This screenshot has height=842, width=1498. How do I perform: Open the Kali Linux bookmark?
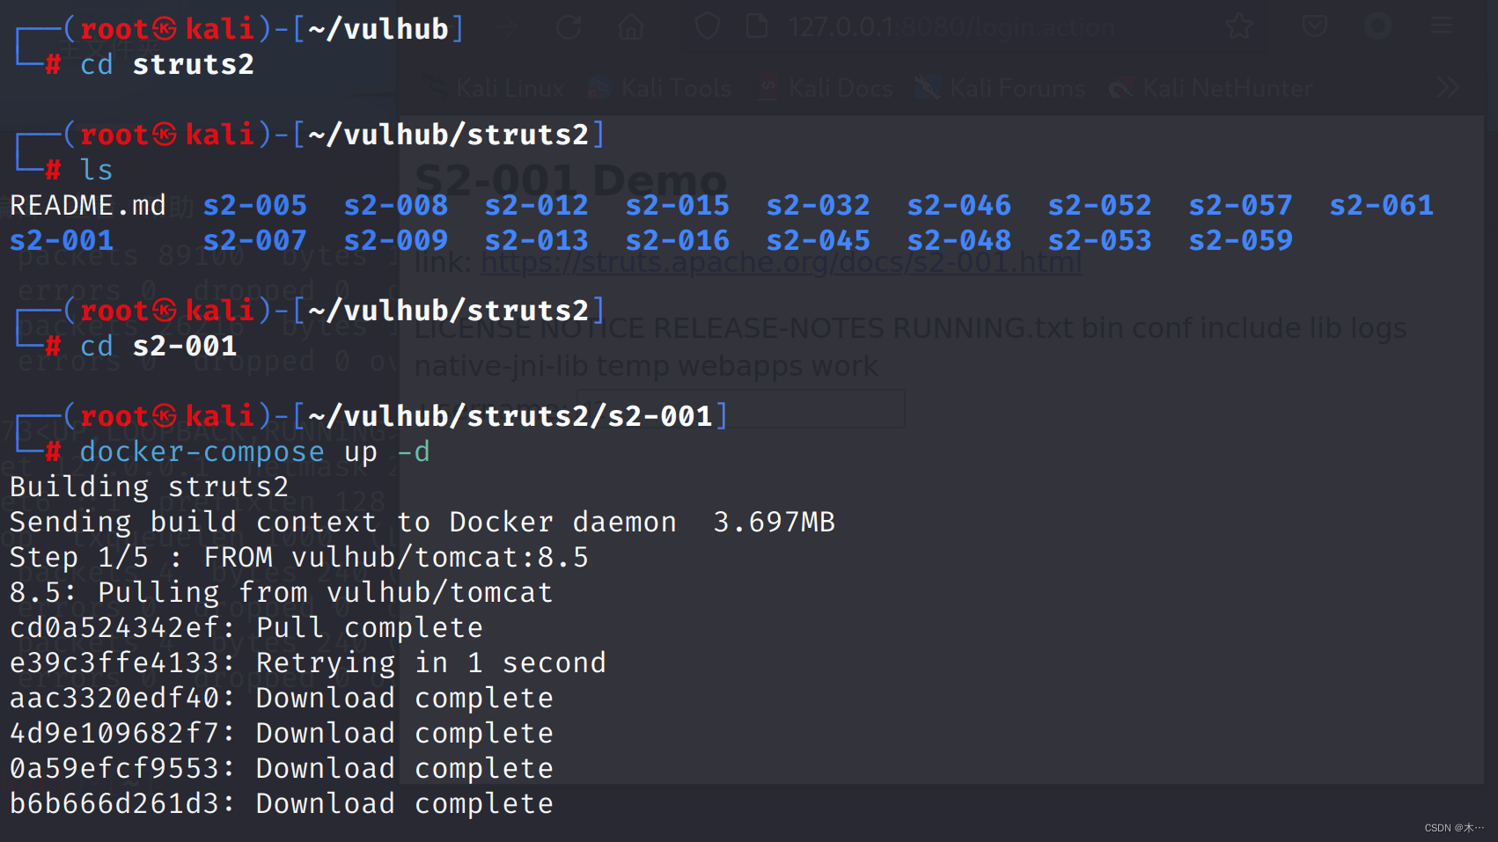pyautogui.click(x=497, y=88)
